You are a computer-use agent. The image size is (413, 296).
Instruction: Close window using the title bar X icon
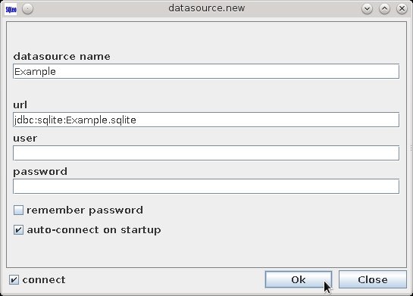[402, 9]
